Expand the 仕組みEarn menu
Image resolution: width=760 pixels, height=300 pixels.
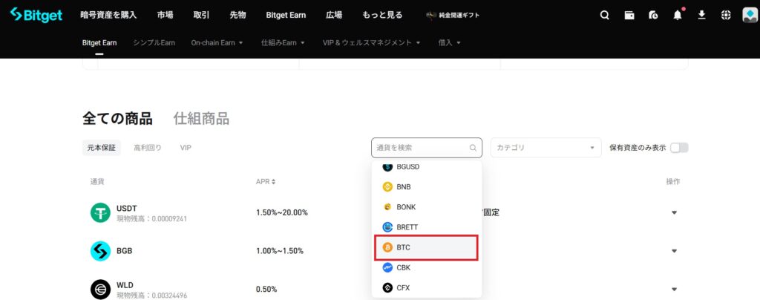point(283,43)
